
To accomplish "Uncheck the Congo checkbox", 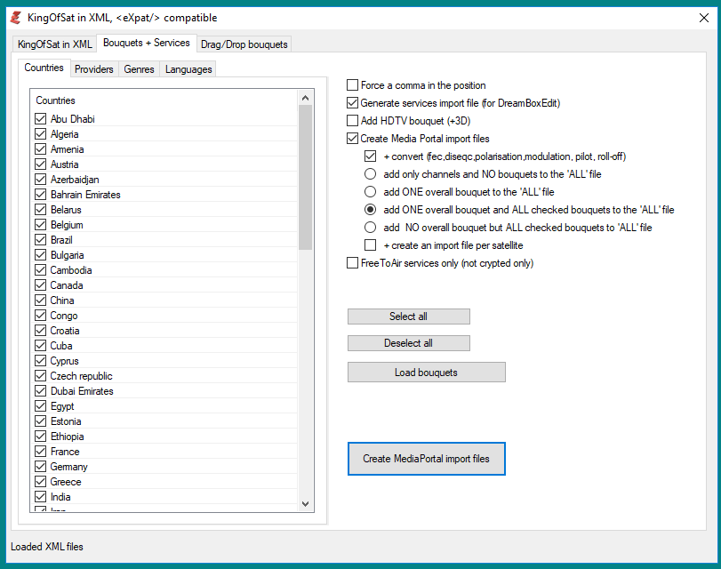I will pos(41,316).
